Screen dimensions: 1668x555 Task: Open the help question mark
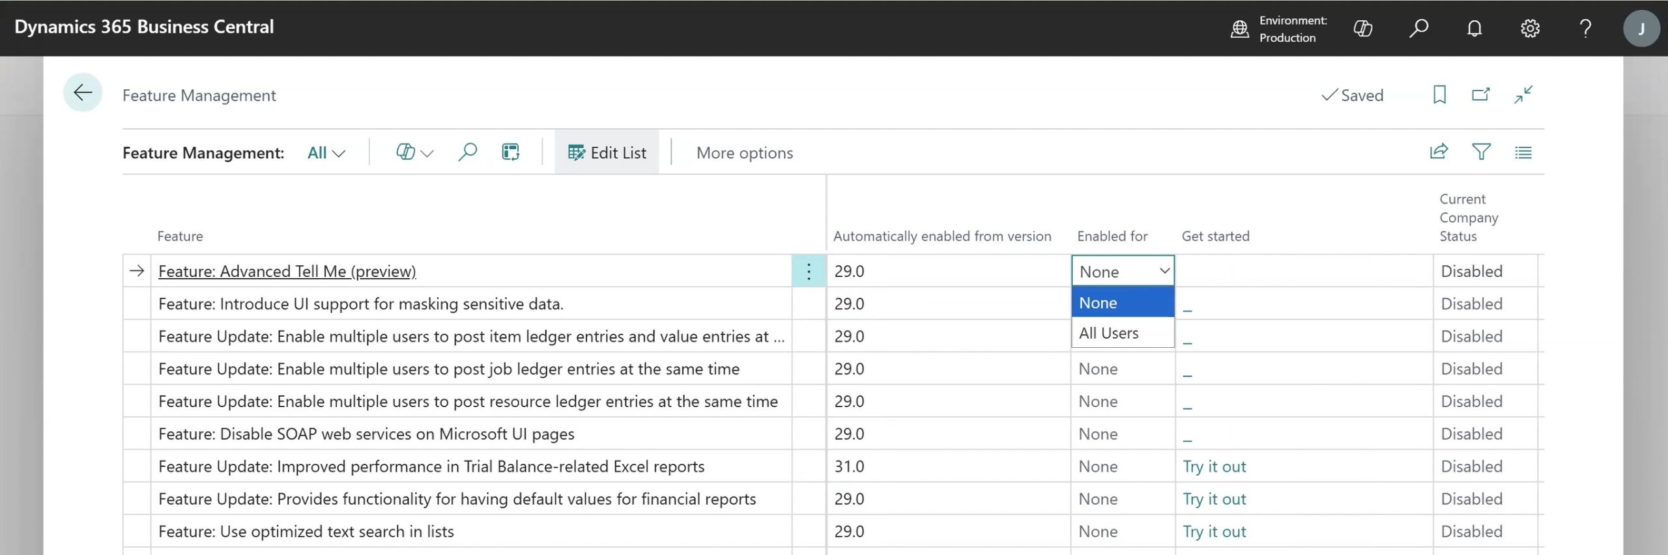[x=1585, y=29]
